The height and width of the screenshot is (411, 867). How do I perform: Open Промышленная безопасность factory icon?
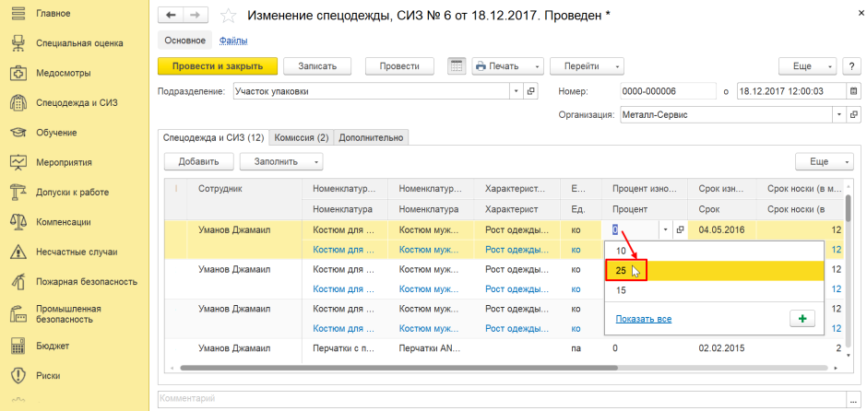point(18,313)
